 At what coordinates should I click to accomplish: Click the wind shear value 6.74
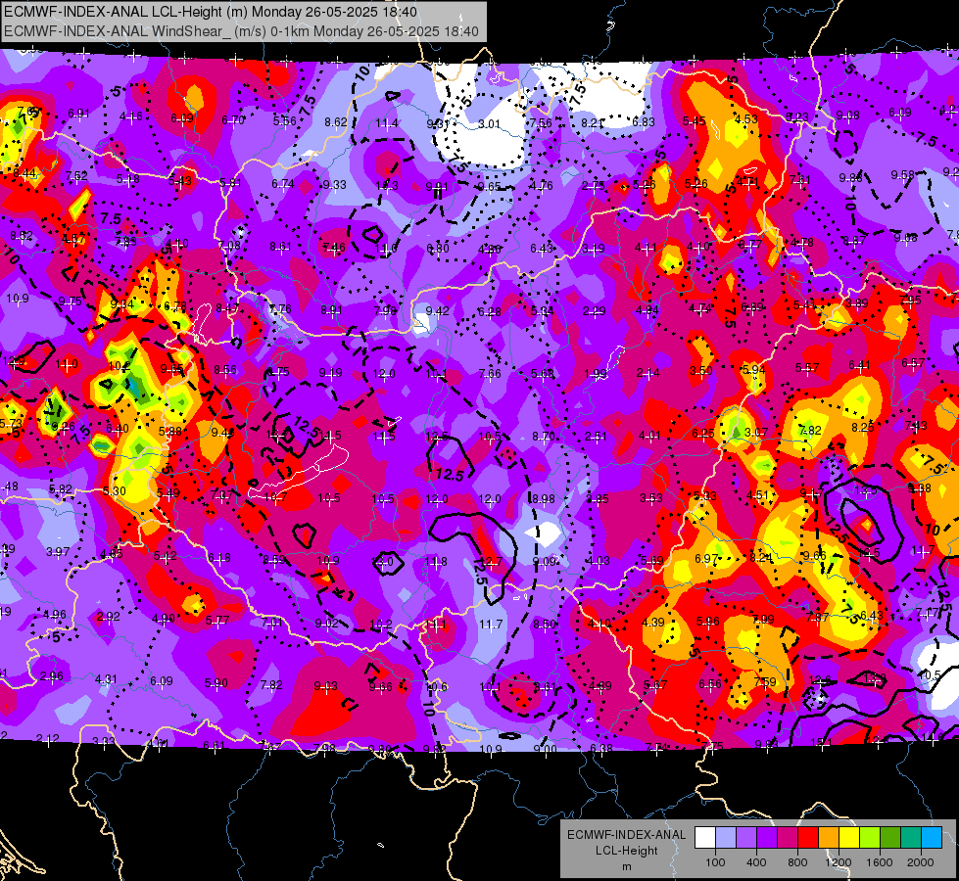283,183
